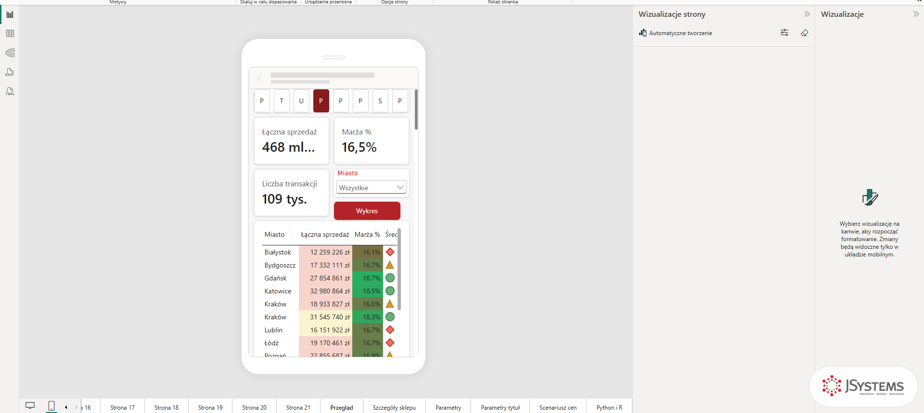Image resolution: width=924 pixels, height=413 pixels.
Task: Click the phone canvas vertical scrollbar
Action: coord(416,109)
